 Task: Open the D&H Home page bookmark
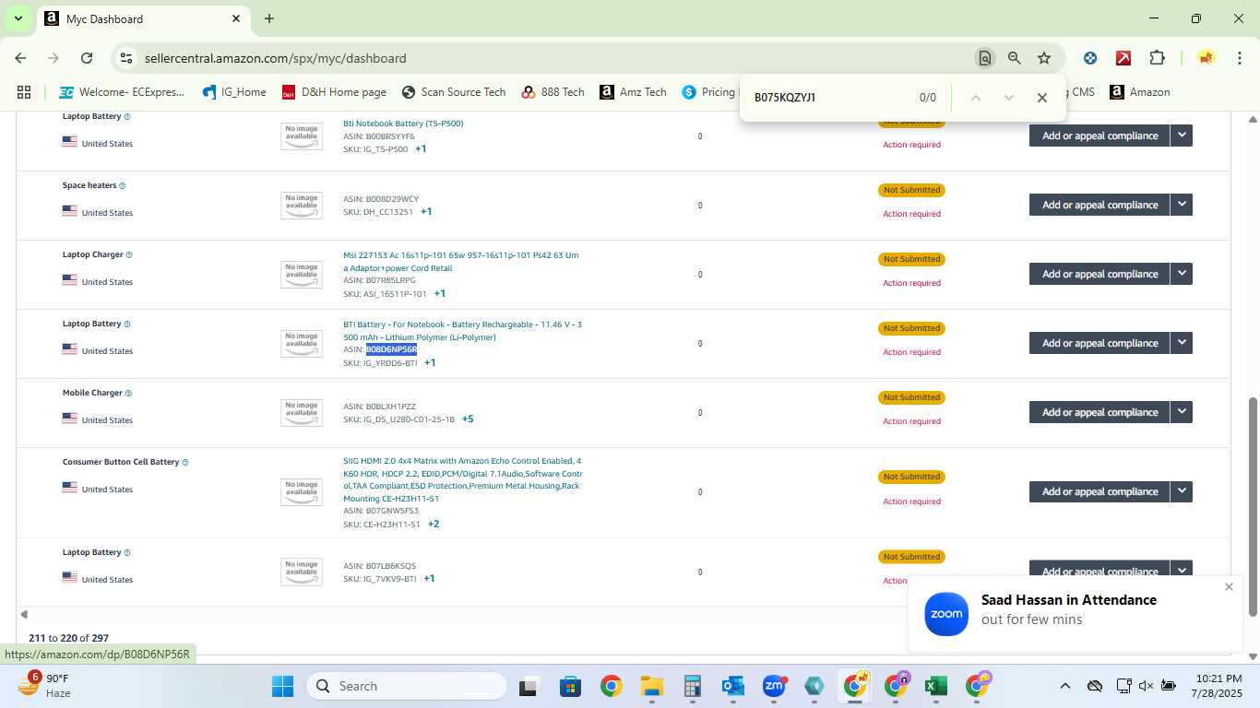coord(334,92)
